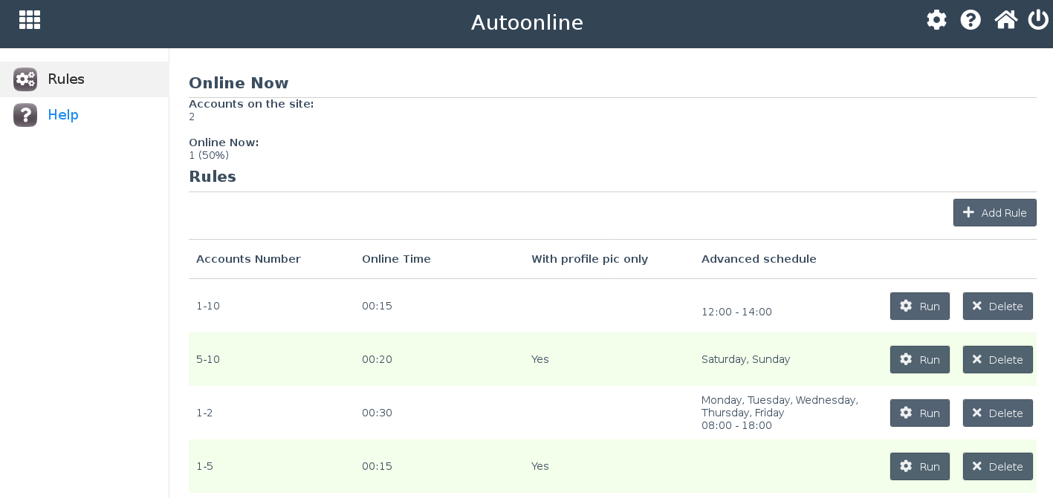Open the Help sidebar link

(63, 115)
